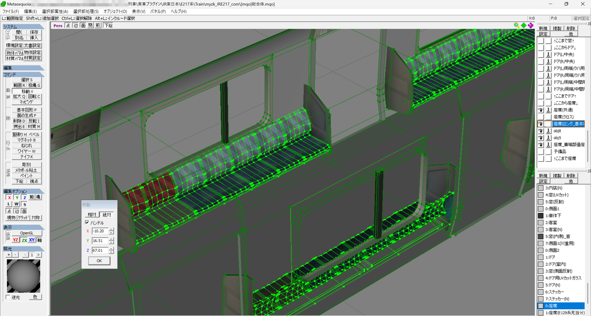Select the ナイフ K command button
Image resolution: width=591 pixels, height=316 pixels.
point(27,157)
